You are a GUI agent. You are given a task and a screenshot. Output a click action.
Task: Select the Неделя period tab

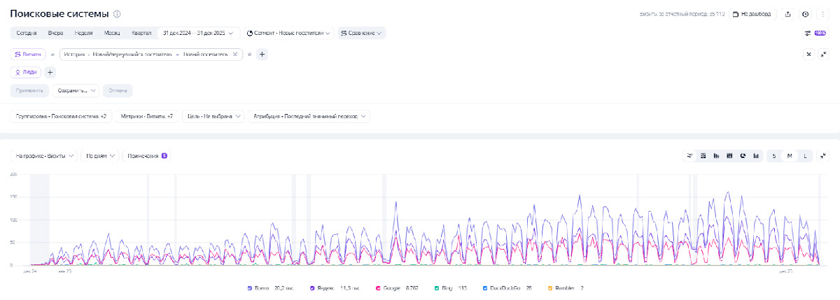[83, 33]
